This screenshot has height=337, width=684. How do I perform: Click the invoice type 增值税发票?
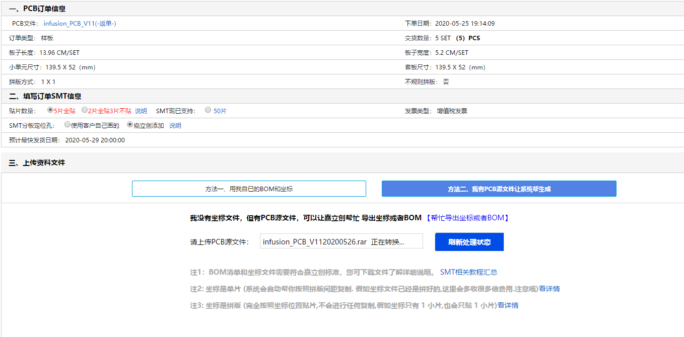[x=452, y=111]
